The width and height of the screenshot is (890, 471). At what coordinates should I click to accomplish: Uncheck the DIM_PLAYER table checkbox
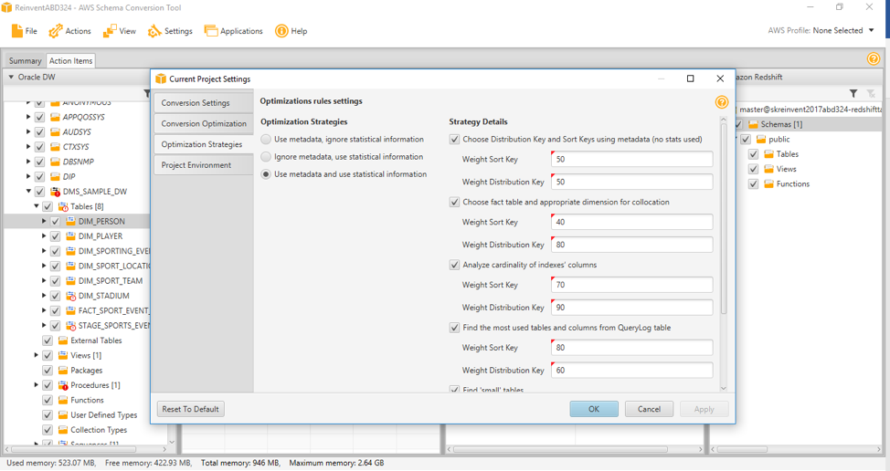point(55,236)
